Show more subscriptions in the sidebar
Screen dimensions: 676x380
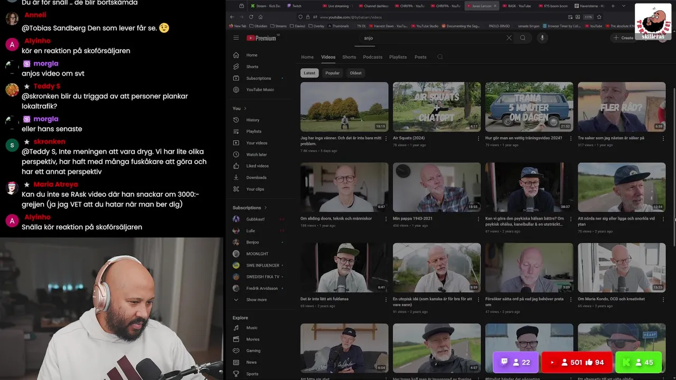(256, 300)
